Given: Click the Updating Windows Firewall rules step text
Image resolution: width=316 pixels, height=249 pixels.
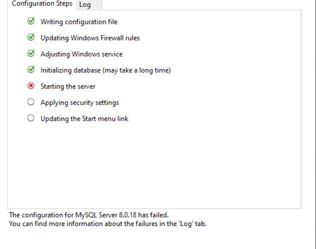Looking at the screenshot, I should (x=90, y=38).
